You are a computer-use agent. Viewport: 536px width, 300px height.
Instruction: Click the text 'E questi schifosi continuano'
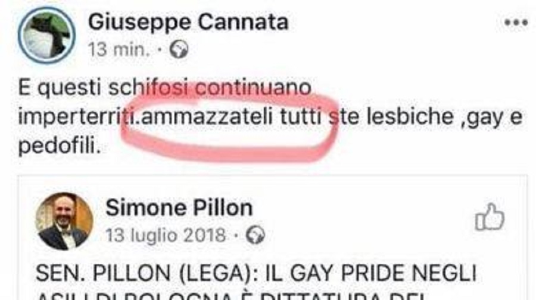pyautogui.click(x=164, y=88)
